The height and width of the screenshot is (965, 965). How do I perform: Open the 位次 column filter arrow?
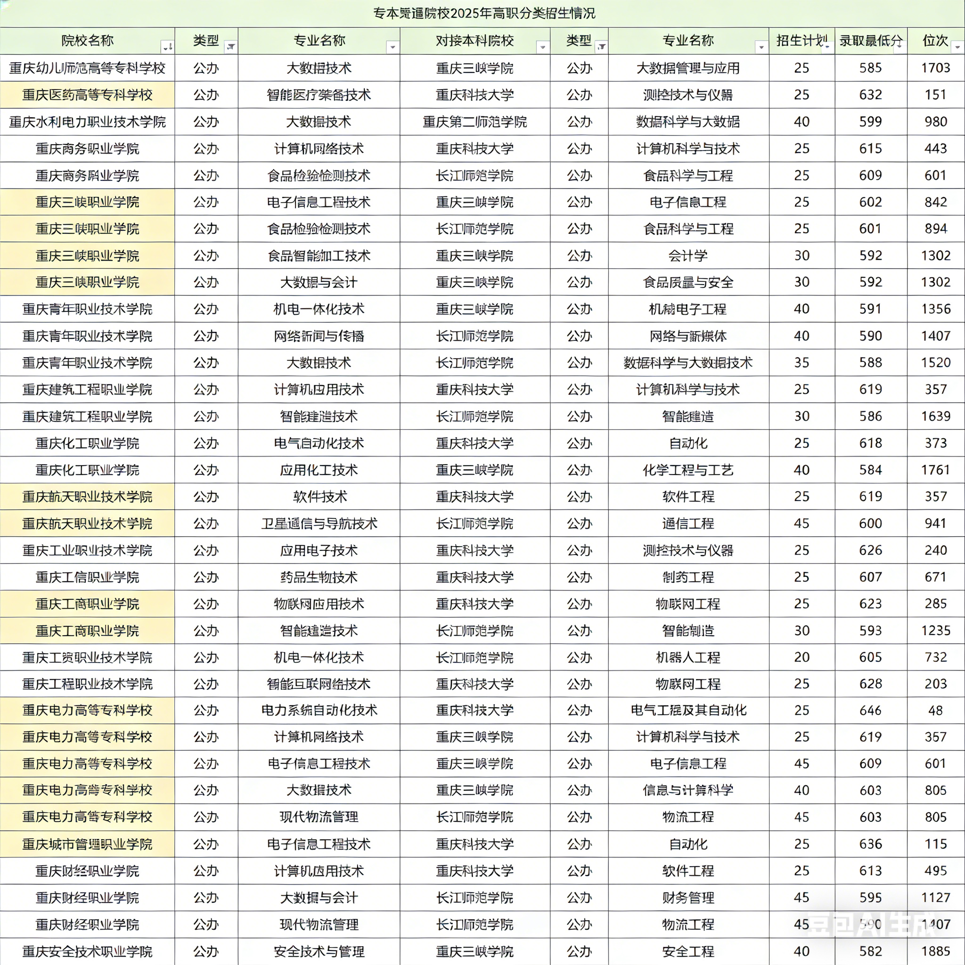(x=957, y=48)
